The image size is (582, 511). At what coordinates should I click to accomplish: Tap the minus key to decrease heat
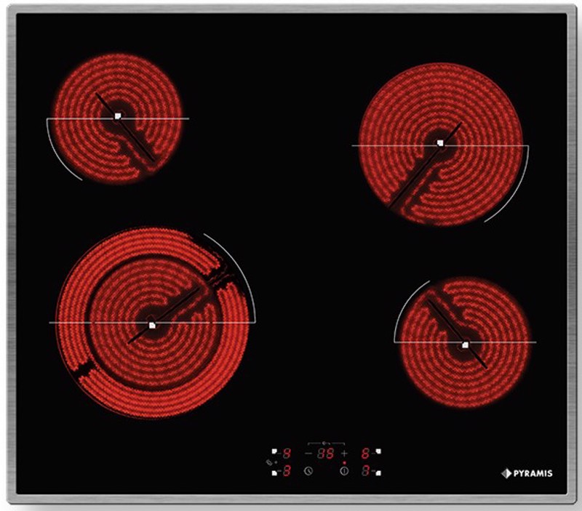tap(308, 454)
